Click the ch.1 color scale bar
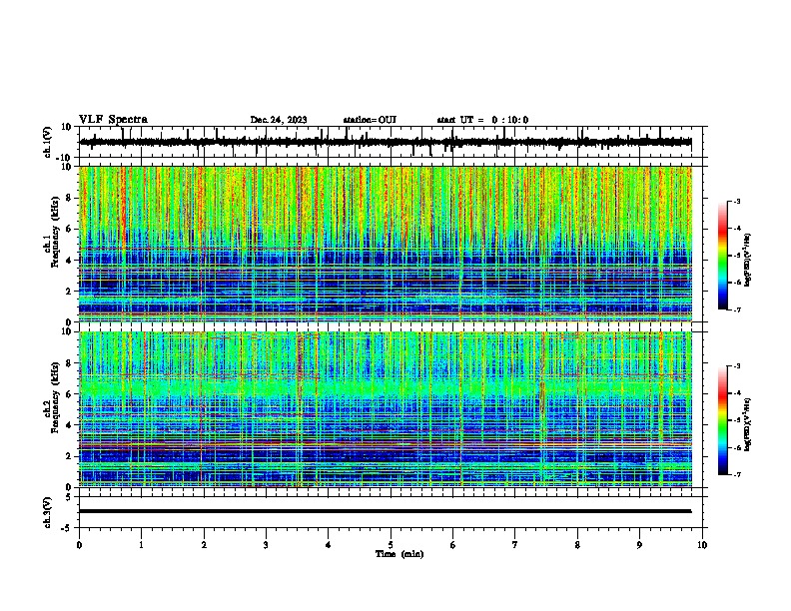This screenshot has width=791, height=611. (723, 256)
